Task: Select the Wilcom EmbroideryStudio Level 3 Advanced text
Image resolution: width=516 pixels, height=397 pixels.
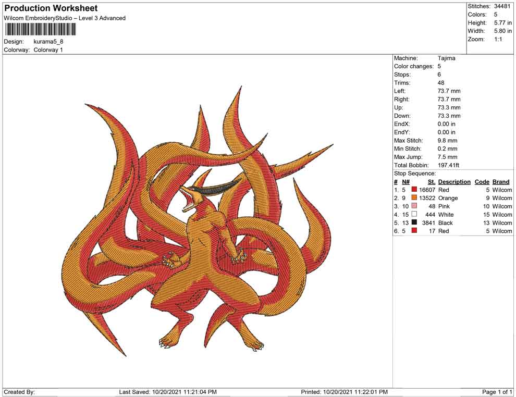Action: click(65, 18)
